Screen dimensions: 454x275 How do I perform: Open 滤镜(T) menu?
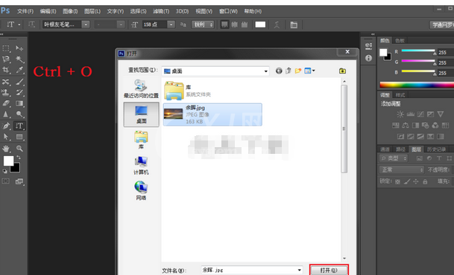pyautogui.click(x=161, y=11)
